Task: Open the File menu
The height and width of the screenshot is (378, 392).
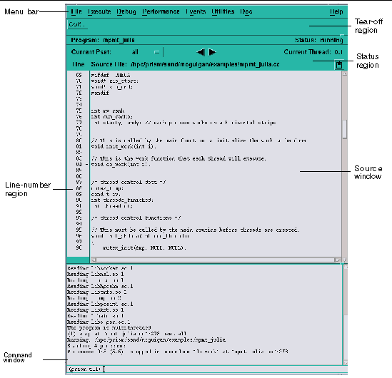Action: pos(76,11)
